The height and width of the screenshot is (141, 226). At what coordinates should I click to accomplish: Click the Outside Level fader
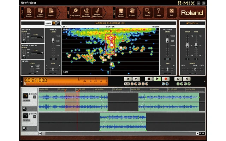167,40
